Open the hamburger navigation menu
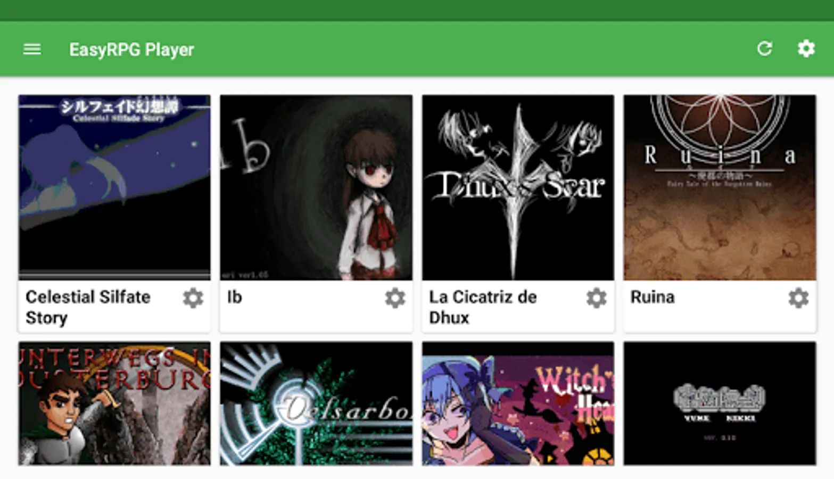Image resolution: width=834 pixels, height=479 pixels. pos(32,49)
